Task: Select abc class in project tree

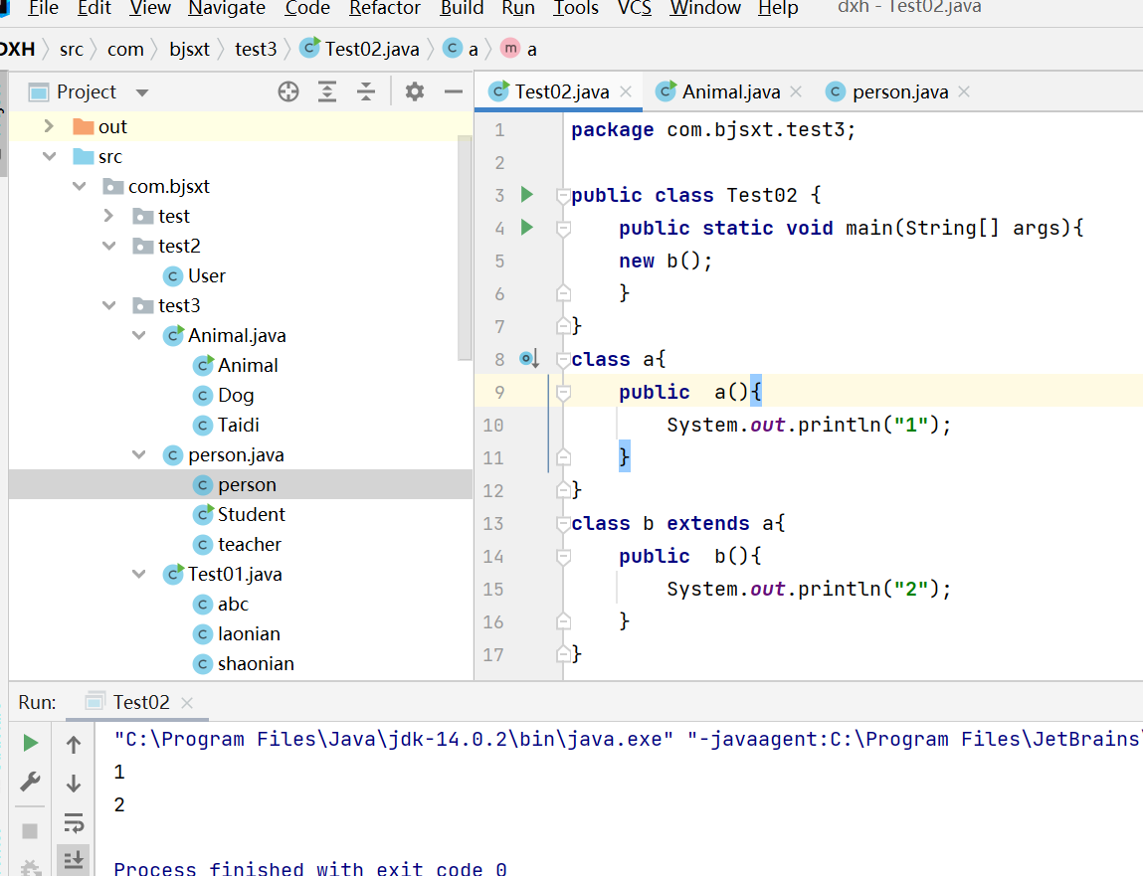Action: click(x=220, y=605)
